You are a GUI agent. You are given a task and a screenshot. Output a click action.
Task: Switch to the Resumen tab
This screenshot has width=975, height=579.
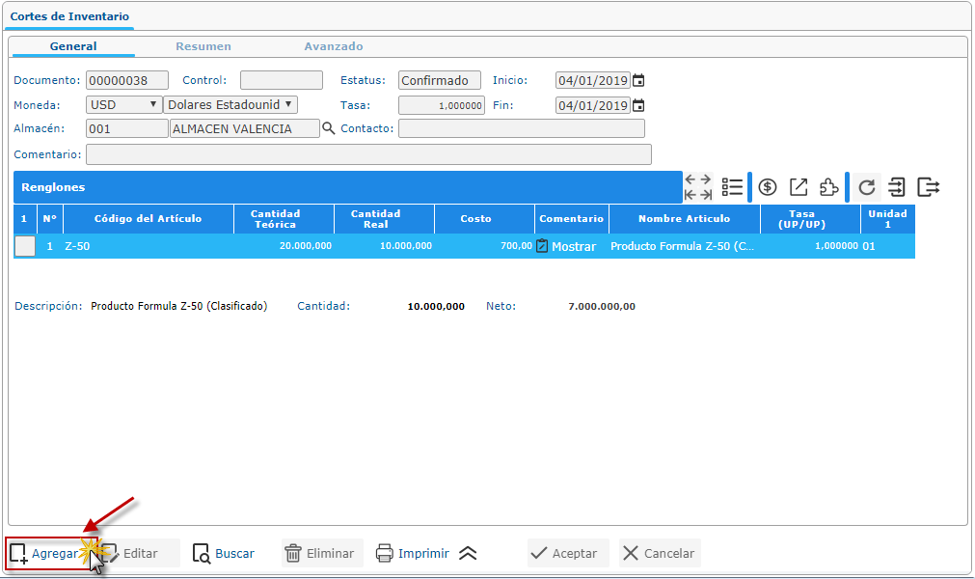pyautogui.click(x=203, y=46)
